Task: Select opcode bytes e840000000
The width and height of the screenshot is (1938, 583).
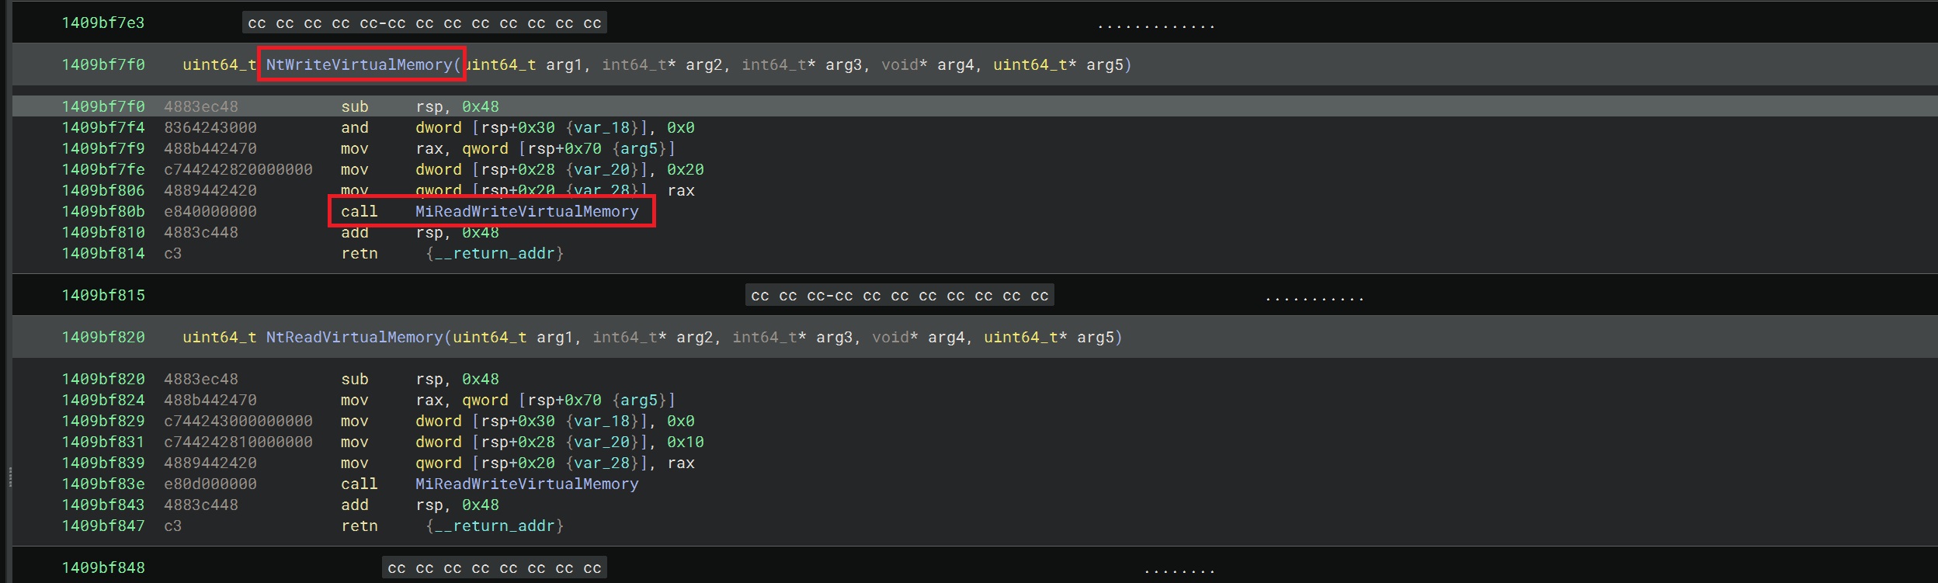Action: (210, 211)
